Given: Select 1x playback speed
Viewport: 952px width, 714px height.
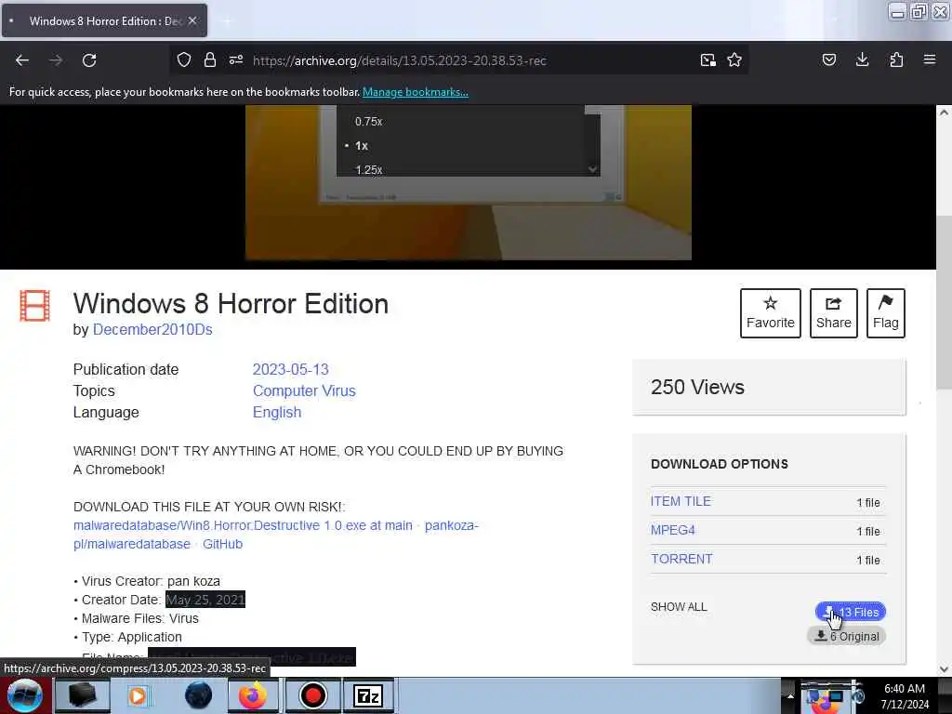Looking at the screenshot, I should point(362,146).
